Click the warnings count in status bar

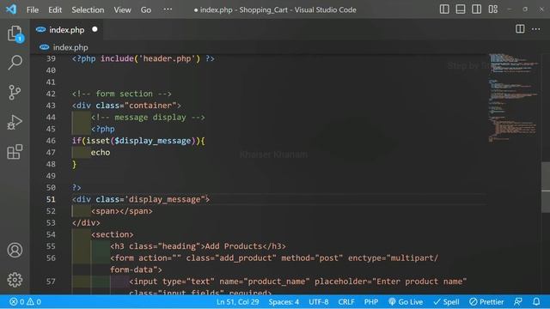[x=34, y=301]
